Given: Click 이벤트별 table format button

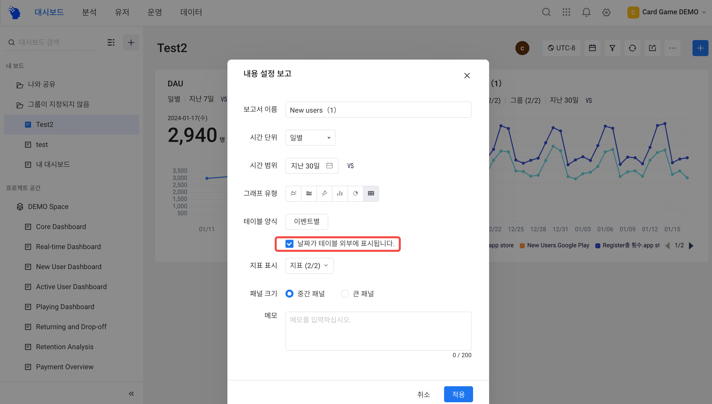Looking at the screenshot, I should (x=307, y=222).
